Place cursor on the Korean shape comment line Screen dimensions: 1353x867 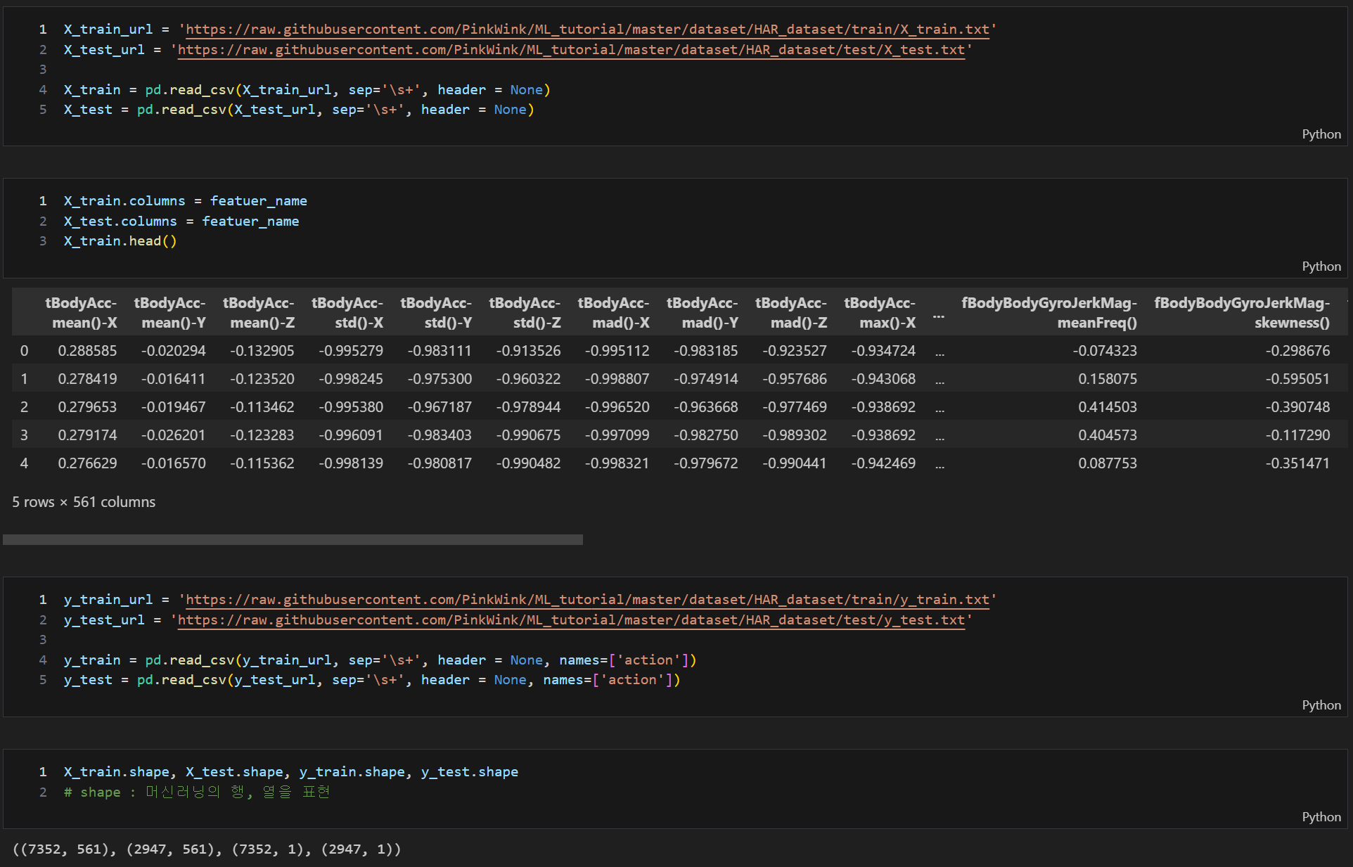(197, 792)
